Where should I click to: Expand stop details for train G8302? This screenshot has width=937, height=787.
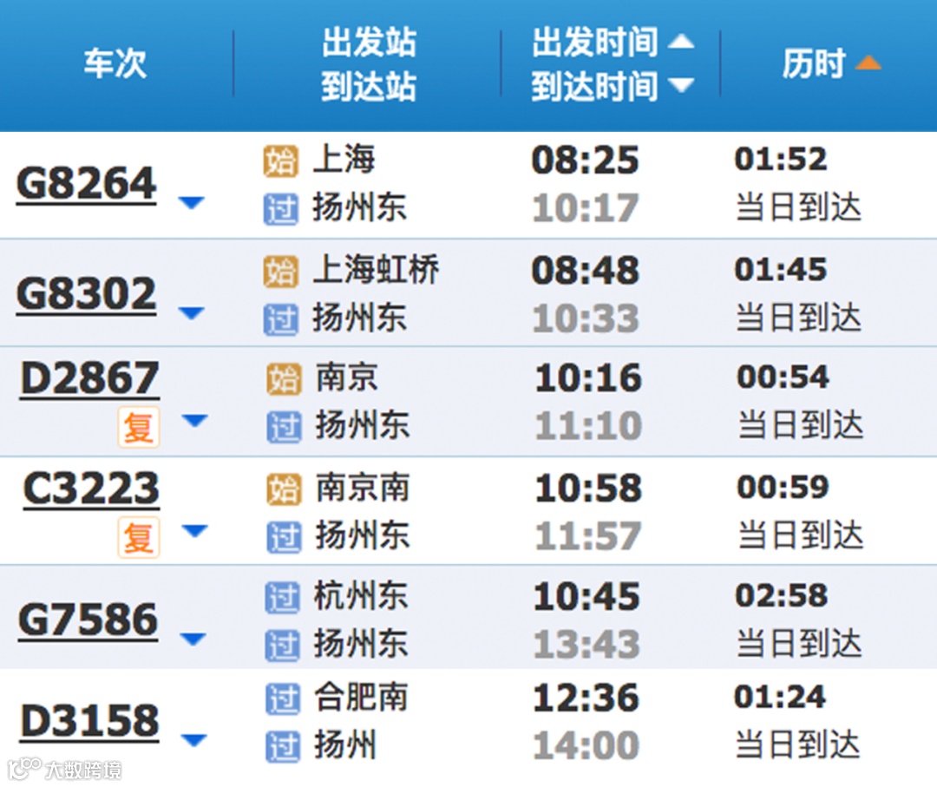pyautogui.click(x=192, y=313)
